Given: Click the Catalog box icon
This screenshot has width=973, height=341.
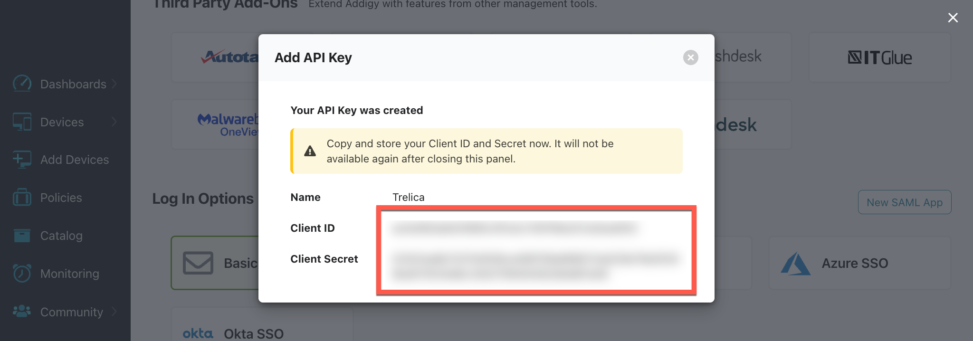Looking at the screenshot, I should pos(22,235).
